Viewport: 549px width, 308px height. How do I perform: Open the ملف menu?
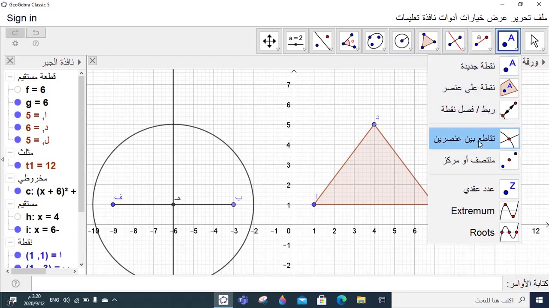pyautogui.click(x=540, y=18)
